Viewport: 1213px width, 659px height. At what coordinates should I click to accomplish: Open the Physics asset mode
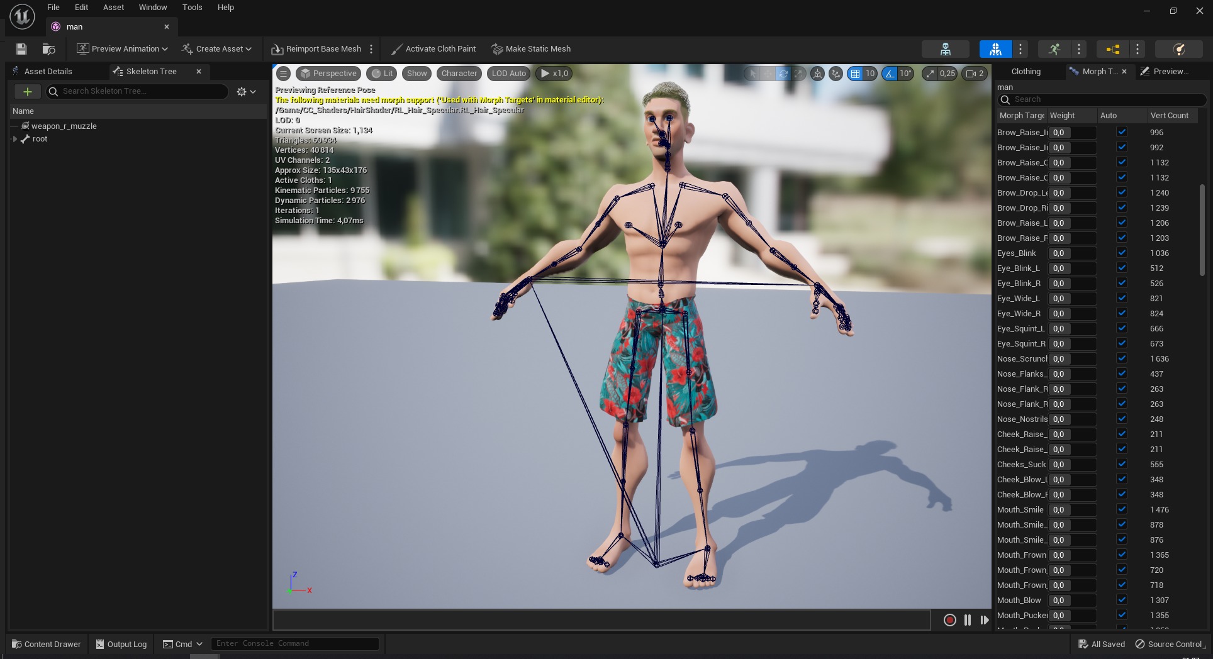[1180, 49]
